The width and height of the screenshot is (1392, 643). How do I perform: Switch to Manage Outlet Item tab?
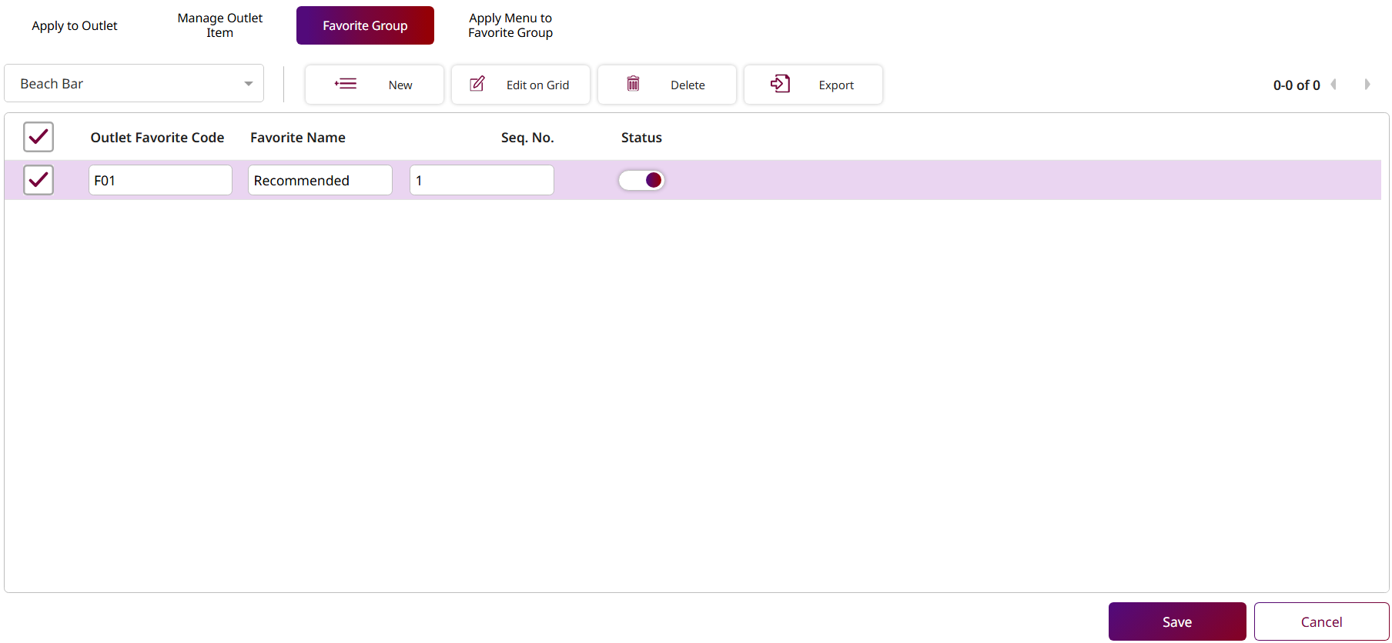[219, 25]
